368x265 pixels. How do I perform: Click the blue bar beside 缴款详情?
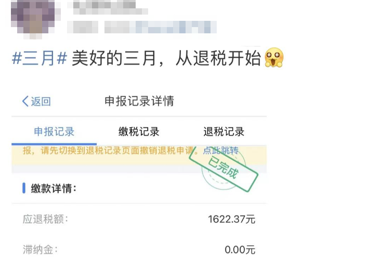pos(24,188)
